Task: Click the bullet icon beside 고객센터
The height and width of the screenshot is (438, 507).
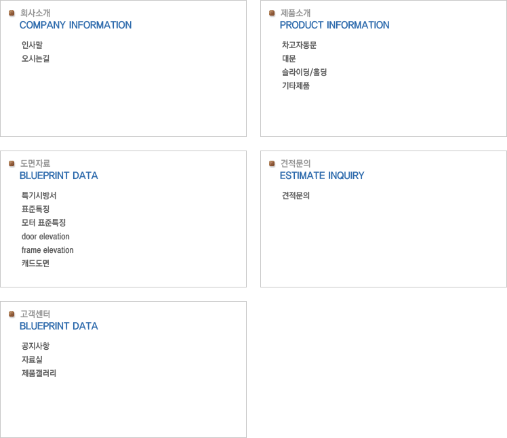Action: pos(12,314)
